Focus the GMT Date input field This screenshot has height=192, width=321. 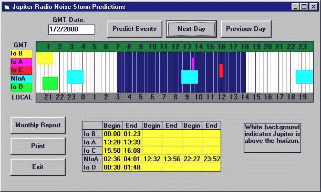[x=71, y=29]
